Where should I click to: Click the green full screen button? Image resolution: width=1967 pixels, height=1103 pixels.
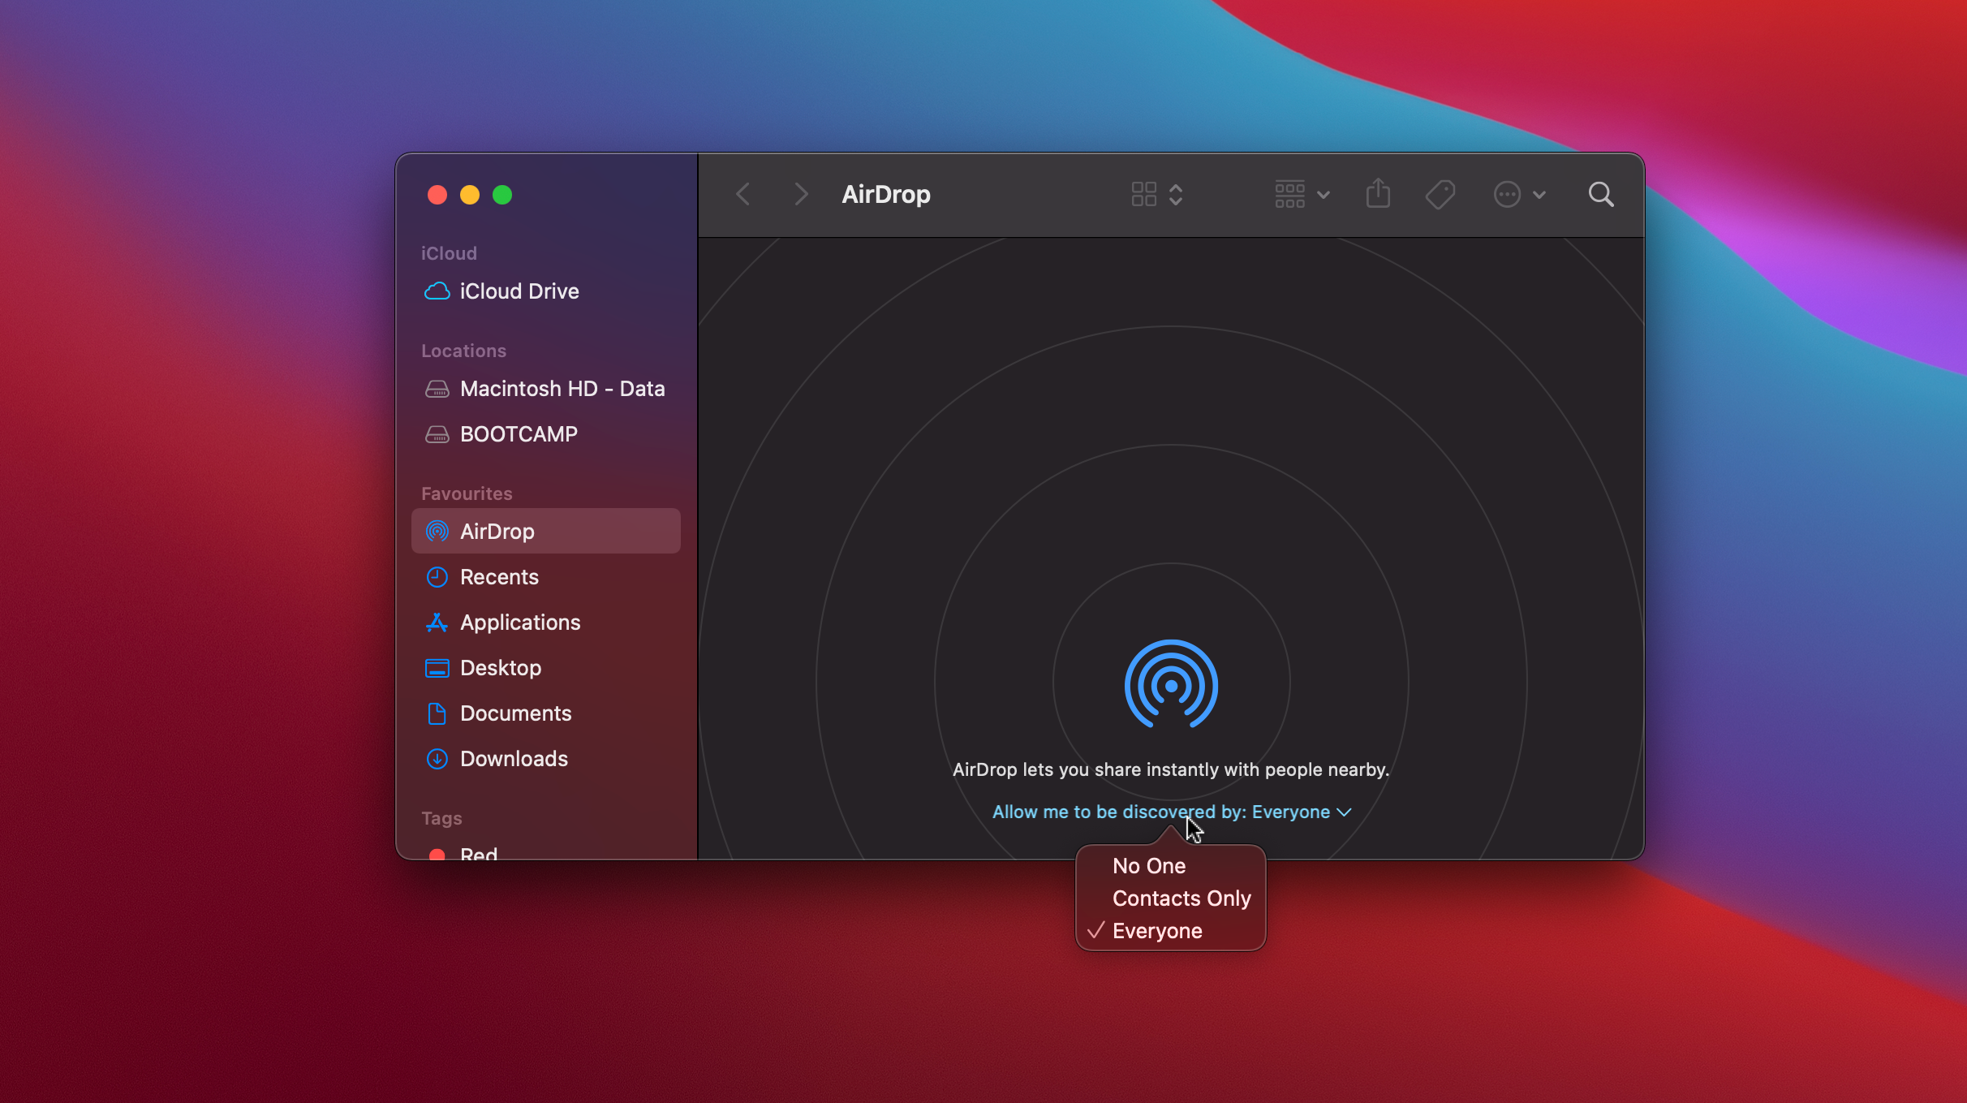pos(502,195)
